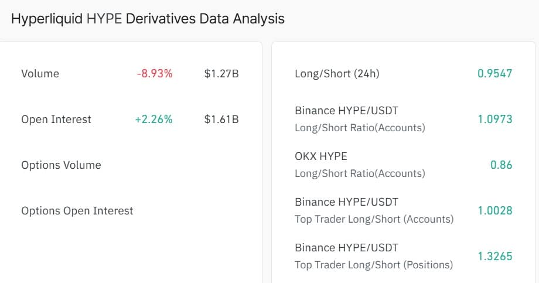Click the 1.0028 top trader value
This screenshot has width=539, height=283.
coord(495,211)
